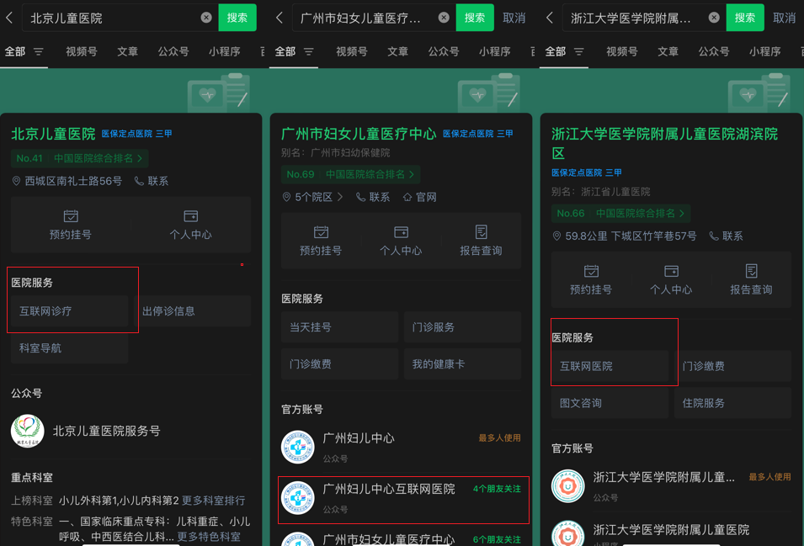The height and width of the screenshot is (546, 804).
Task: Open 北京儿童医院服务号 public account
Action: click(x=130, y=431)
